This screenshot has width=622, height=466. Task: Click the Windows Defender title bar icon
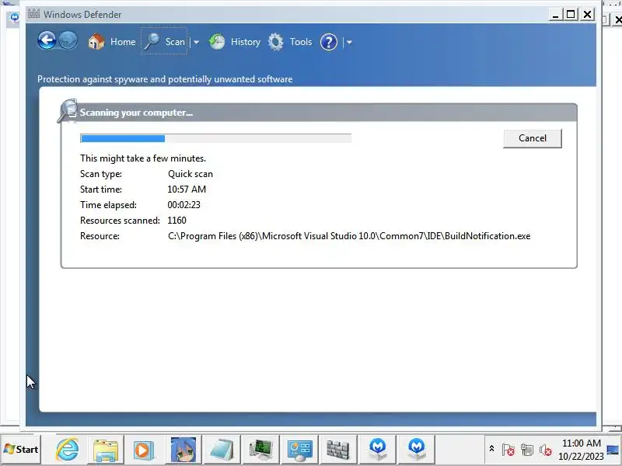coord(33,14)
